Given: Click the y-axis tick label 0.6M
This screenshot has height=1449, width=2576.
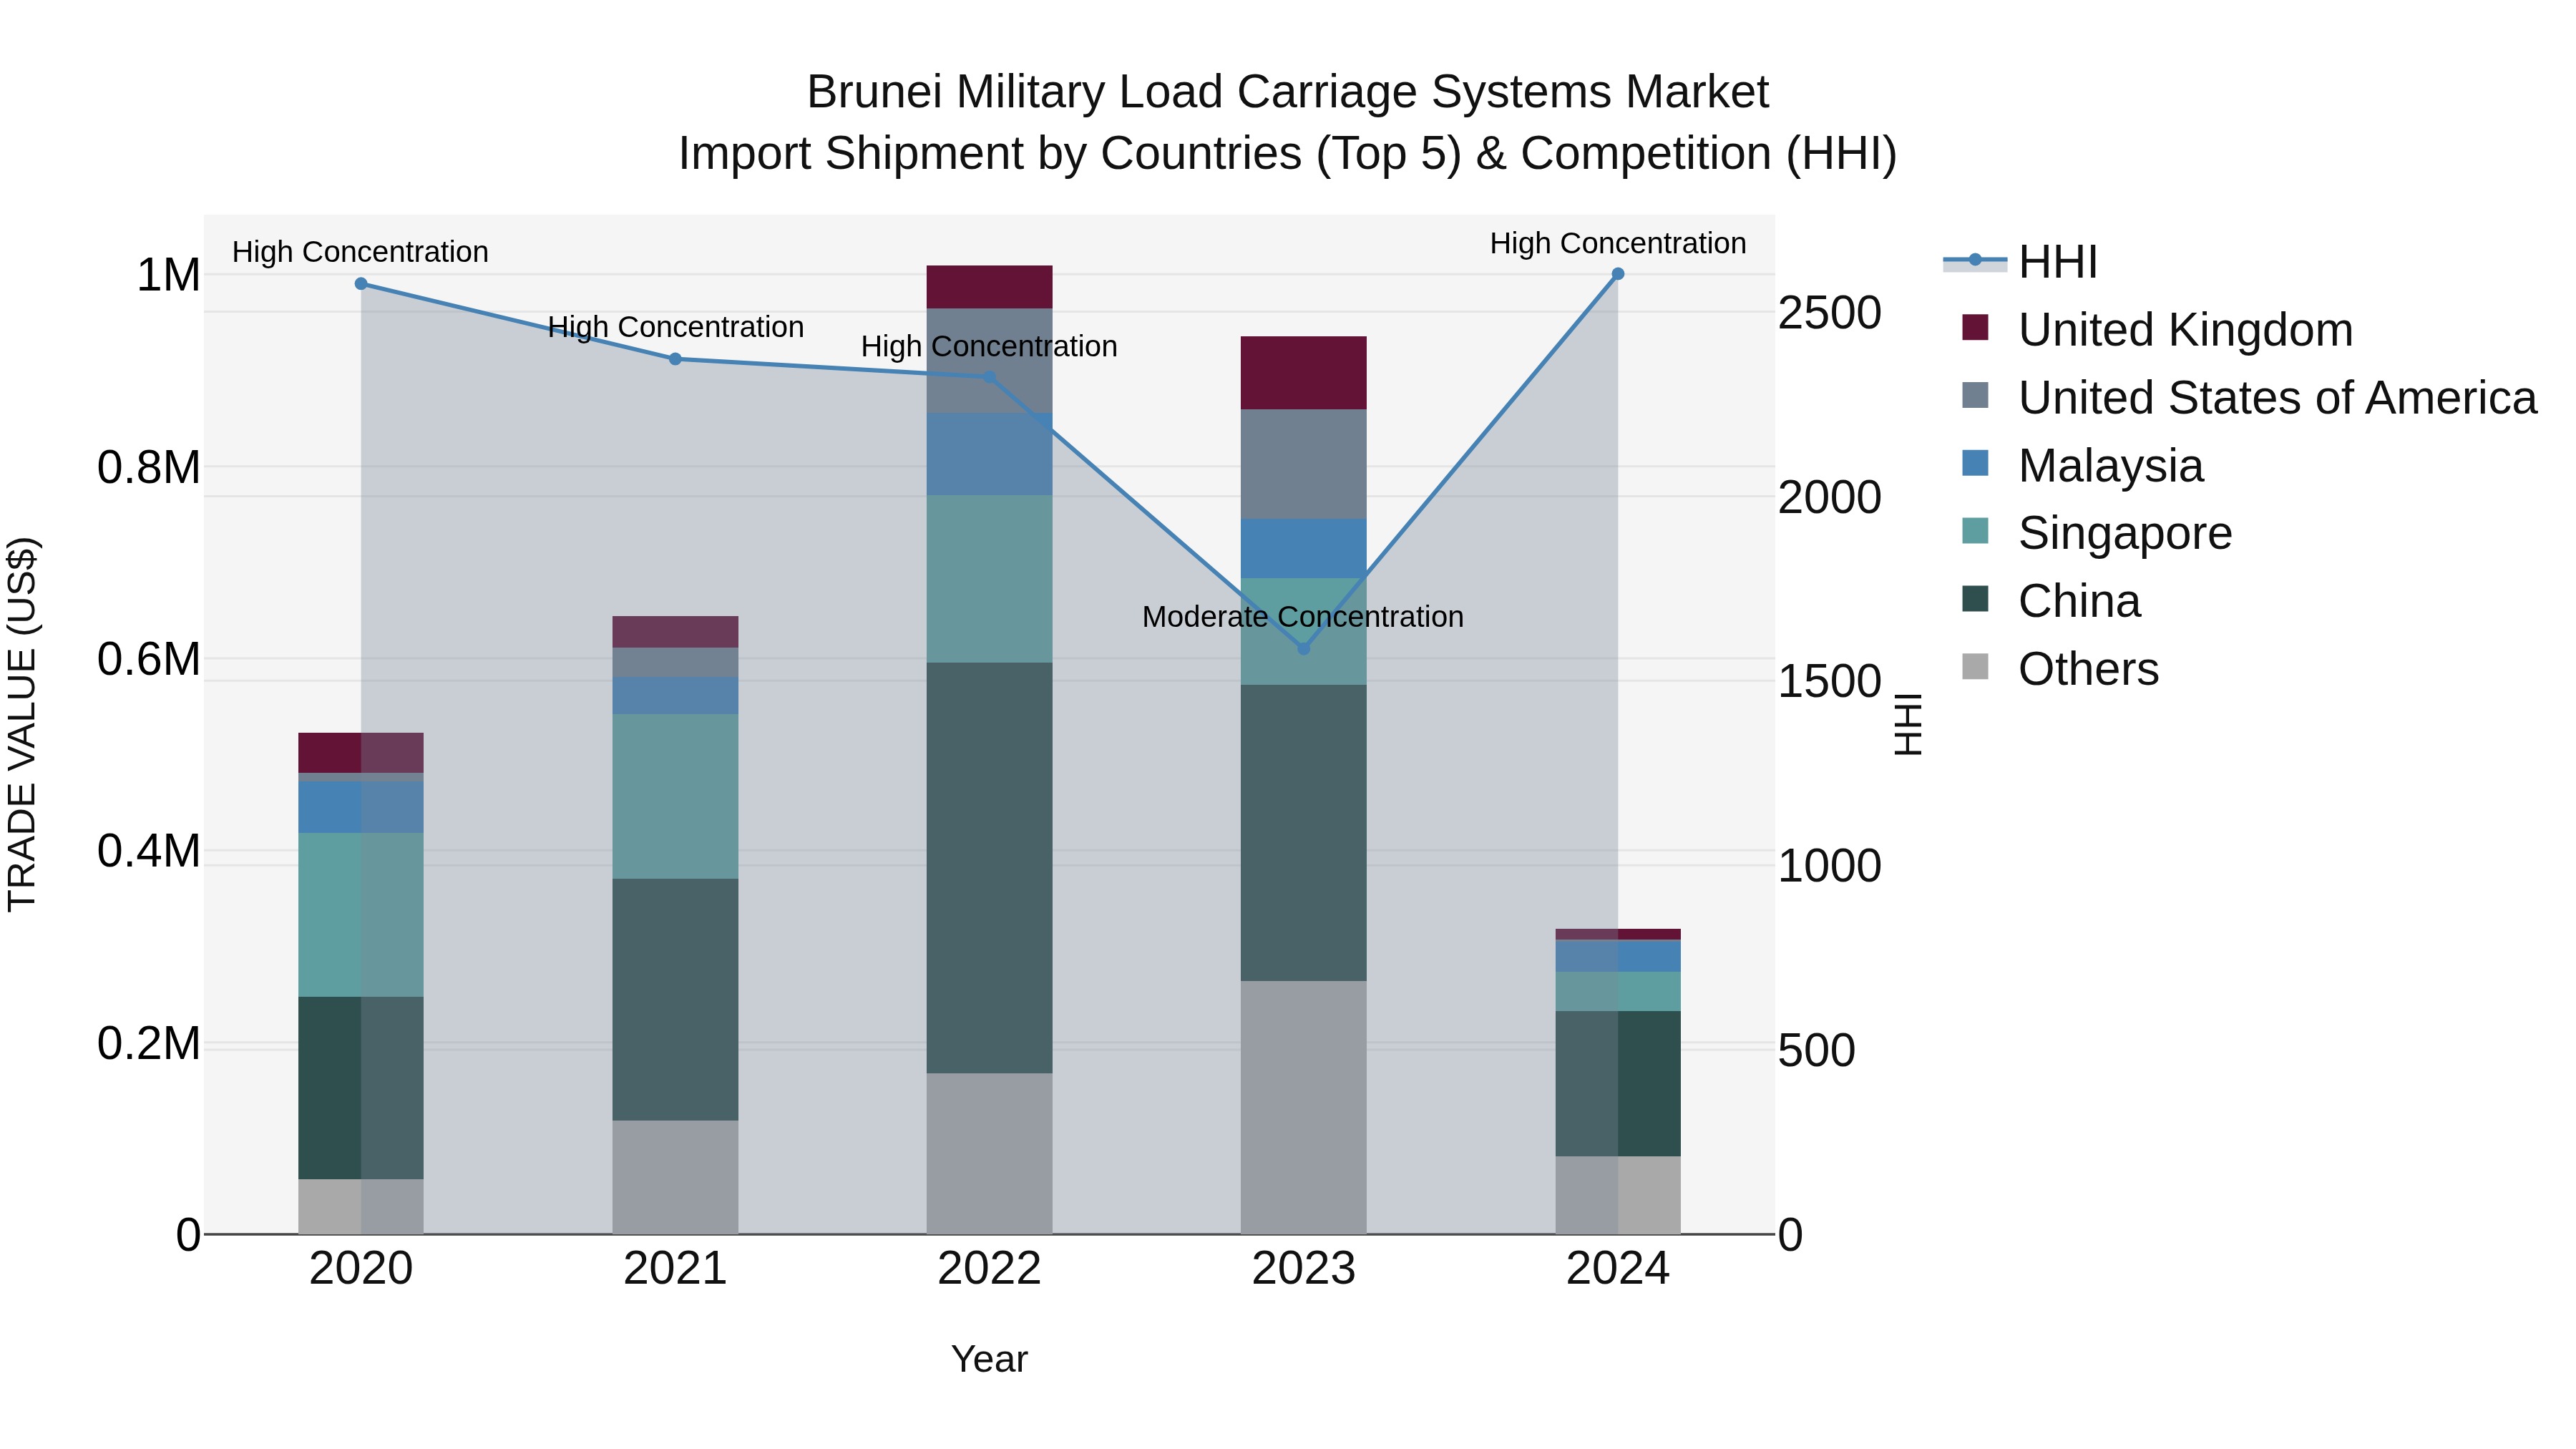Looking at the screenshot, I should tap(149, 659).
